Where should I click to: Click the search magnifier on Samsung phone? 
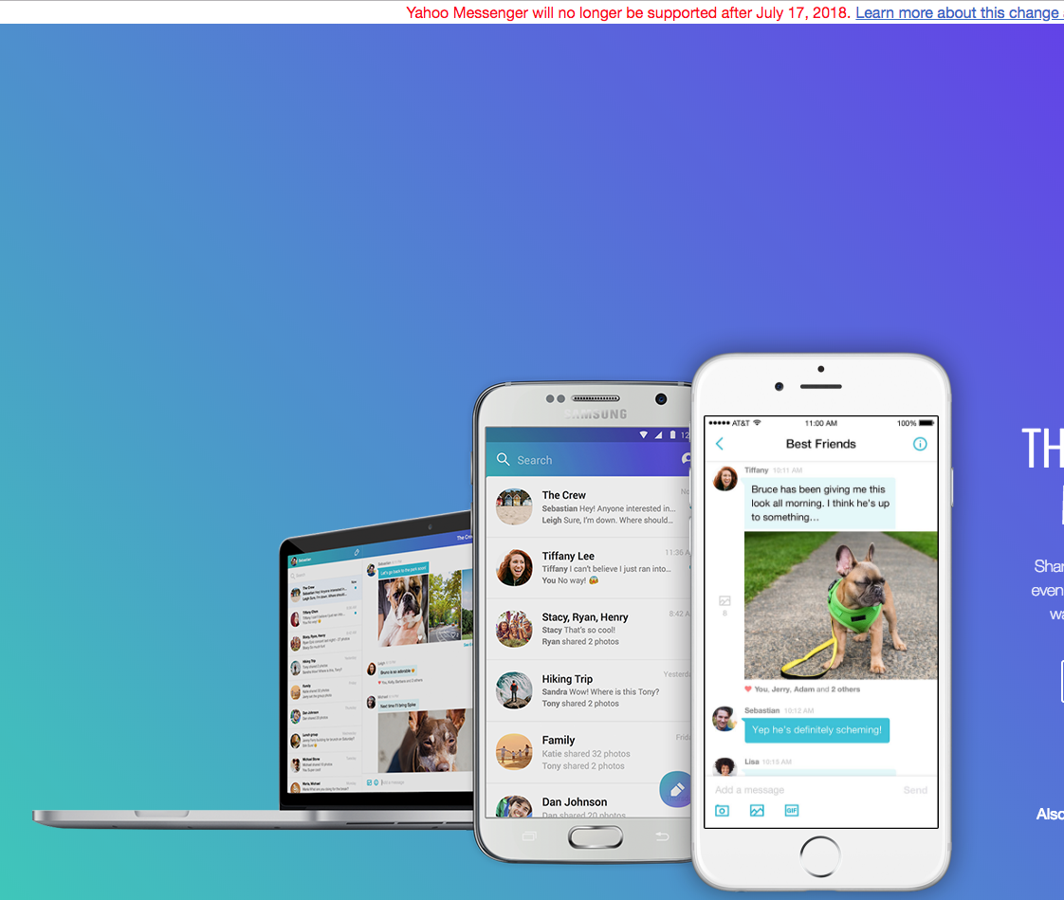click(x=504, y=460)
